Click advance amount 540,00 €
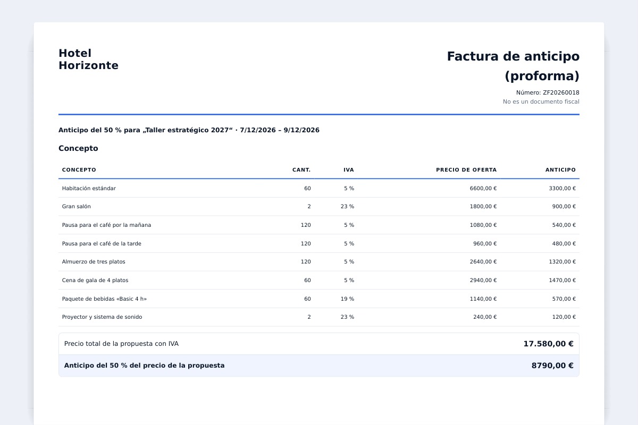The width and height of the screenshot is (638, 425). tap(564, 225)
